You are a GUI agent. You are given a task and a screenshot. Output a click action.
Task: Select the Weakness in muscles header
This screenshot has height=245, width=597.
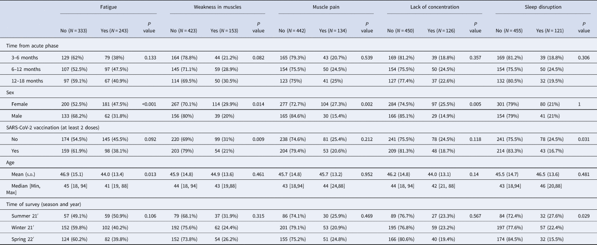point(217,8)
